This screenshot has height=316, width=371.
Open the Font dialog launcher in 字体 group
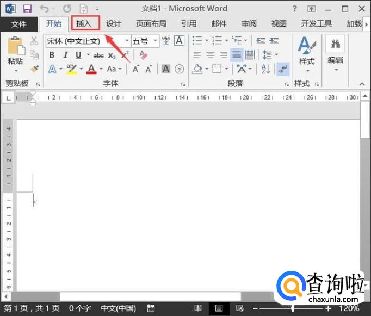point(183,84)
